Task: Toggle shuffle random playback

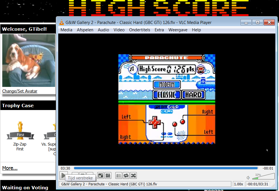Action: coord(133,175)
